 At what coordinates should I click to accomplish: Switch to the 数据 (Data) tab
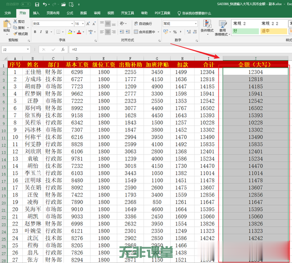click(x=83, y=13)
